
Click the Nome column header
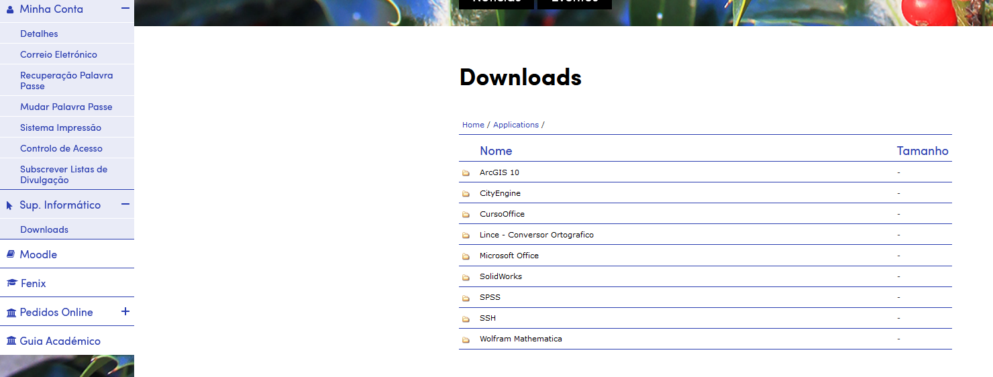tap(496, 151)
